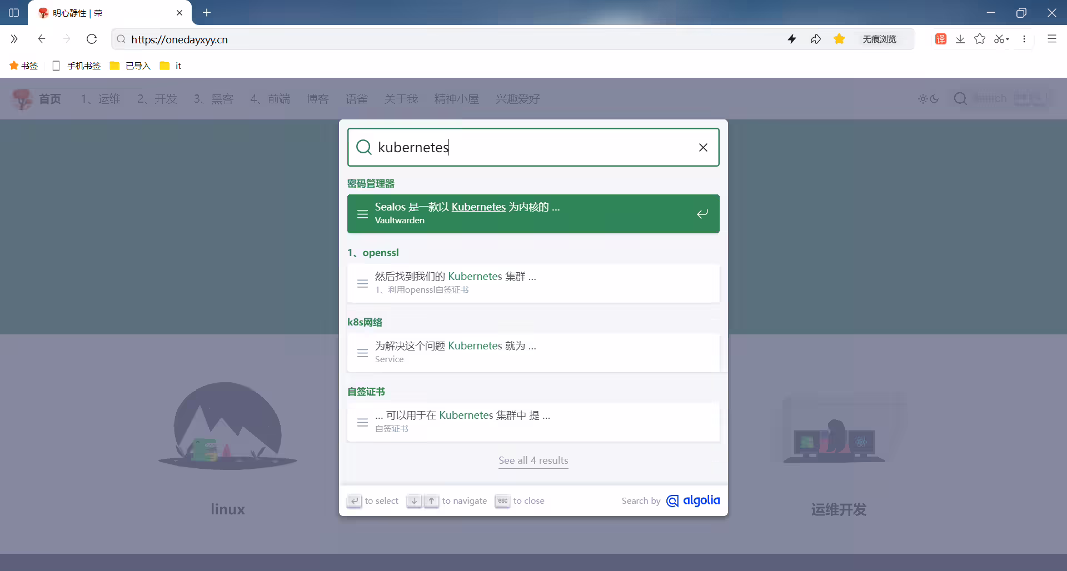Clear the kubernetes search query
Viewport: 1067px width, 571px height.
click(x=703, y=147)
